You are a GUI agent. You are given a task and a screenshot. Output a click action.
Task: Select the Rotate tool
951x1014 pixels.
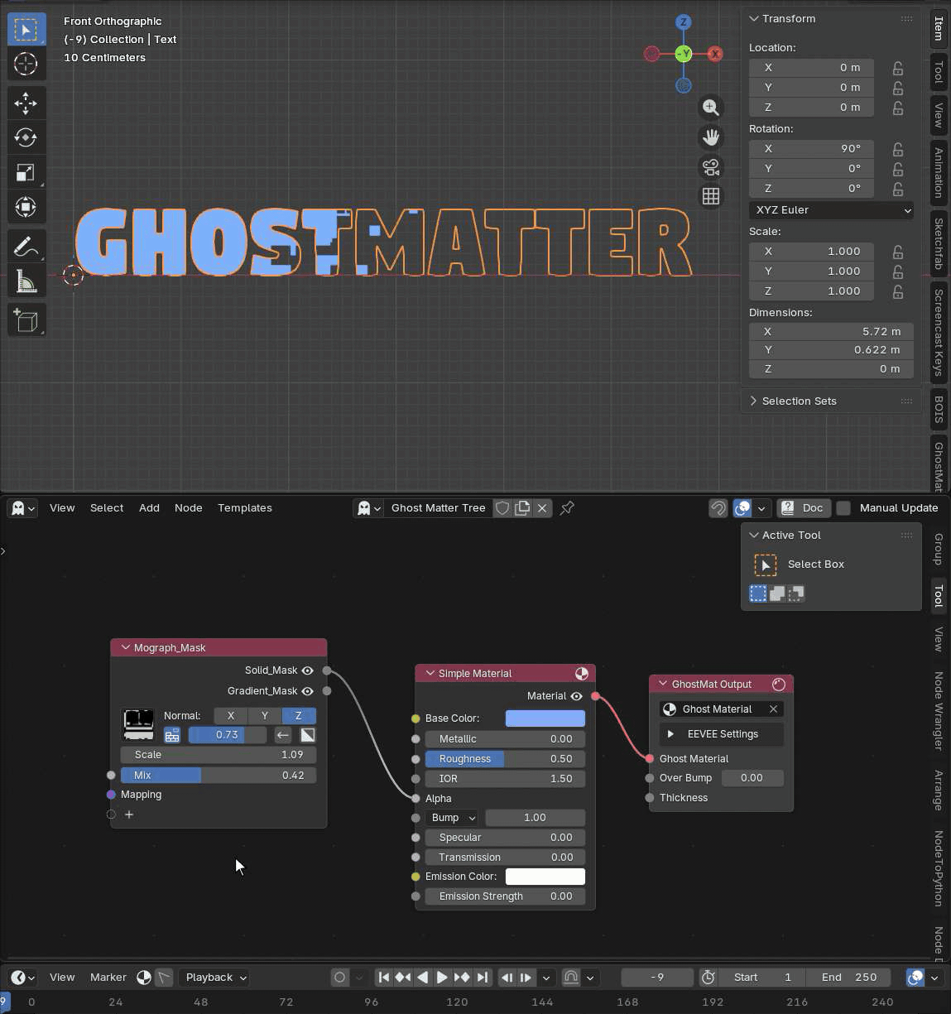26,137
